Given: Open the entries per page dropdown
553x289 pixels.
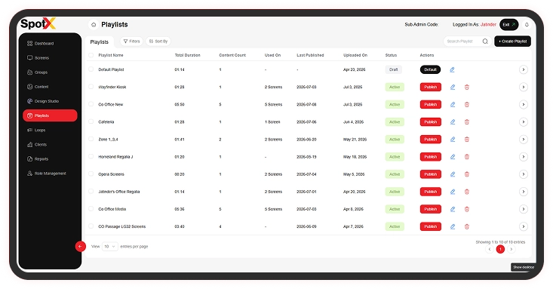Looking at the screenshot, I should (109, 246).
